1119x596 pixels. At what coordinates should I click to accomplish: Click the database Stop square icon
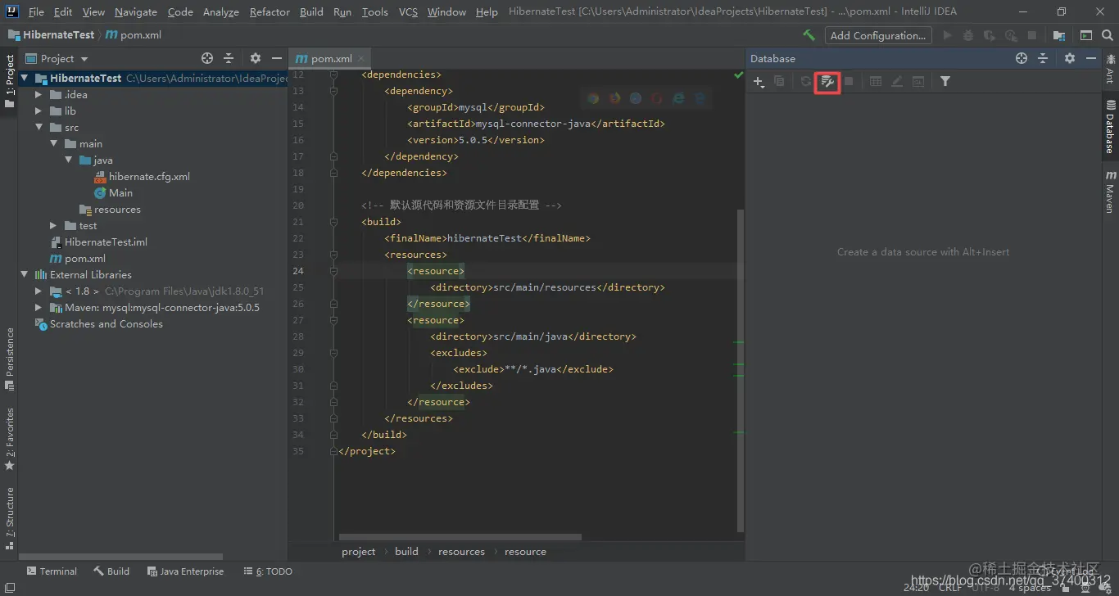(x=849, y=82)
